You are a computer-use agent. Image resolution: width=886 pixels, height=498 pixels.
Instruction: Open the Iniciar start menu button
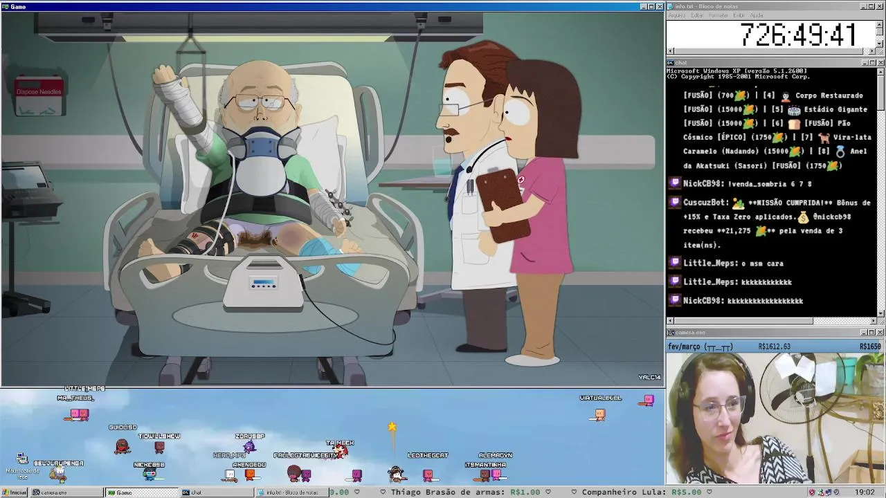tap(14, 492)
